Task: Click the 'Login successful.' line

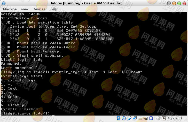Action: tap(20, 68)
